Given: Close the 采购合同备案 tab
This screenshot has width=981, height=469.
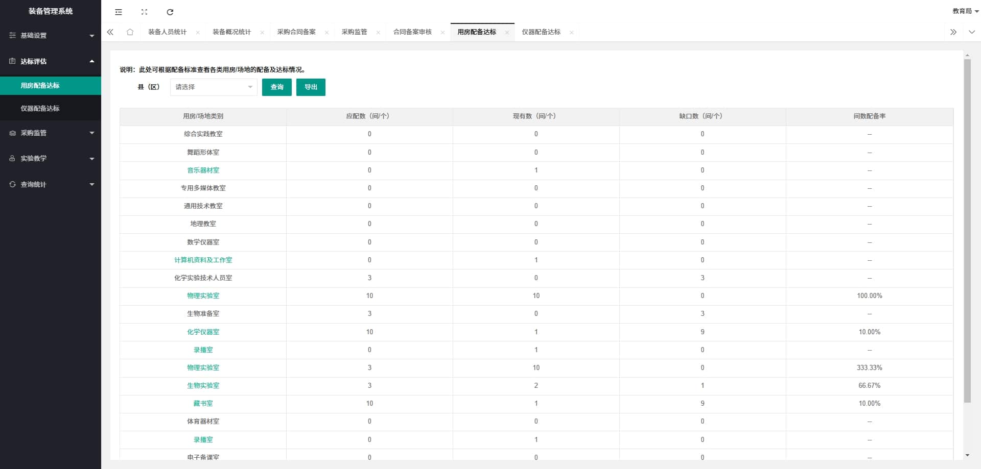Looking at the screenshot, I should click(326, 33).
